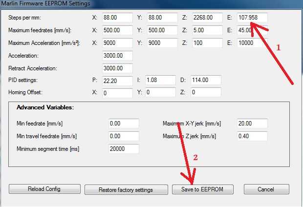Select the Acceleration value field

[x=117, y=56]
